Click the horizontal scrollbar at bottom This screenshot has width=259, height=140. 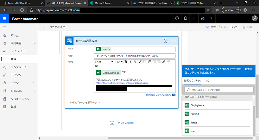point(180,138)
